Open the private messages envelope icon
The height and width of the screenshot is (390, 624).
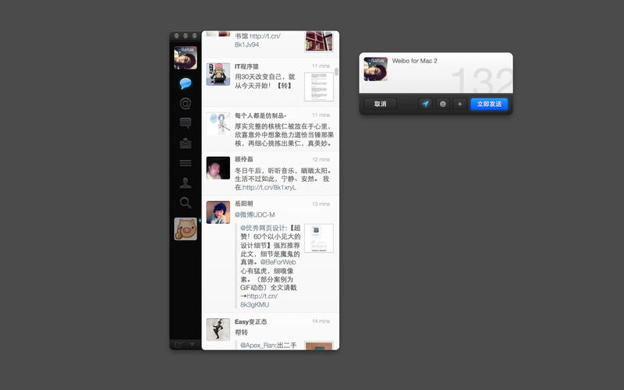[186, 144]
